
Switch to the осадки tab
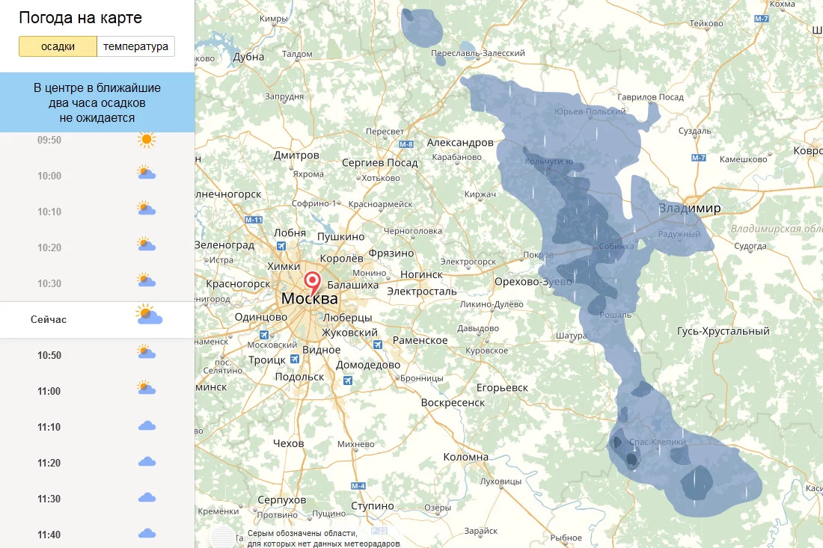58,46
